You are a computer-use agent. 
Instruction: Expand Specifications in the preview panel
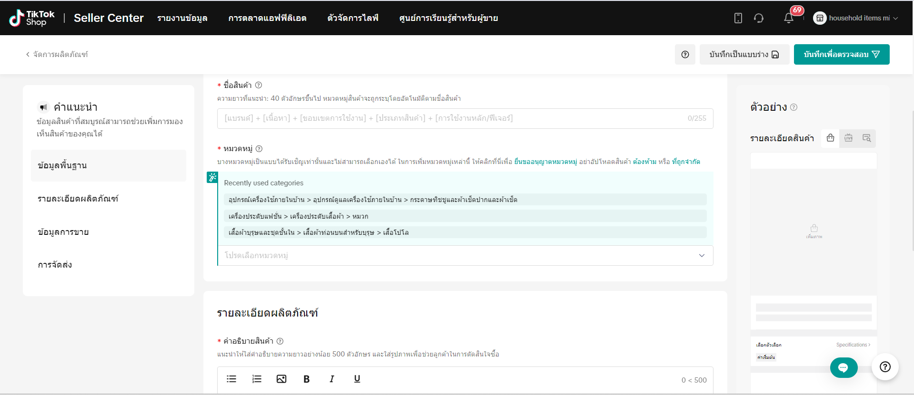[853, 345]
